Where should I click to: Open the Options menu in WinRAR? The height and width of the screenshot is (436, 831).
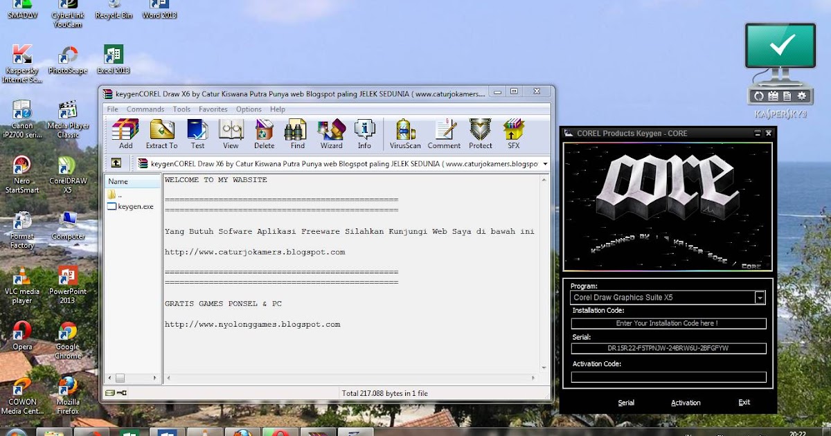(249, 109)
